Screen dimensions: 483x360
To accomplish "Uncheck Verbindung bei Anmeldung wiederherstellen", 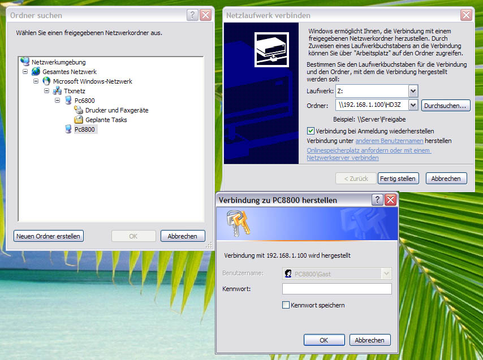I will tap(310, 131).
